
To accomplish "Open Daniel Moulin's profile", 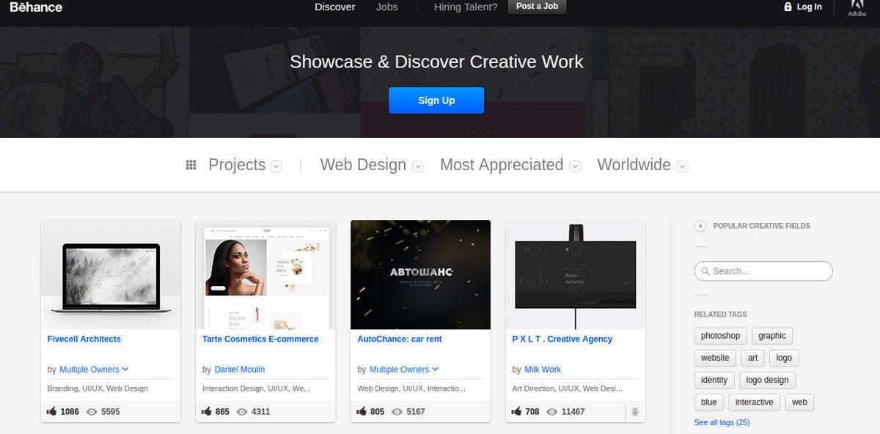I will [x=240, y=369].
